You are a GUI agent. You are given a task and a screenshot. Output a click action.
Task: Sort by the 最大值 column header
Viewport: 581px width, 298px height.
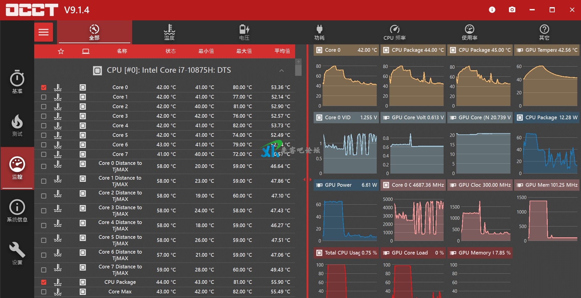tap(244, 51)
